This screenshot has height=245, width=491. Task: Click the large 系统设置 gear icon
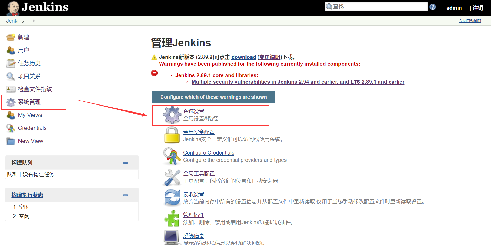[x=172, y=115]
